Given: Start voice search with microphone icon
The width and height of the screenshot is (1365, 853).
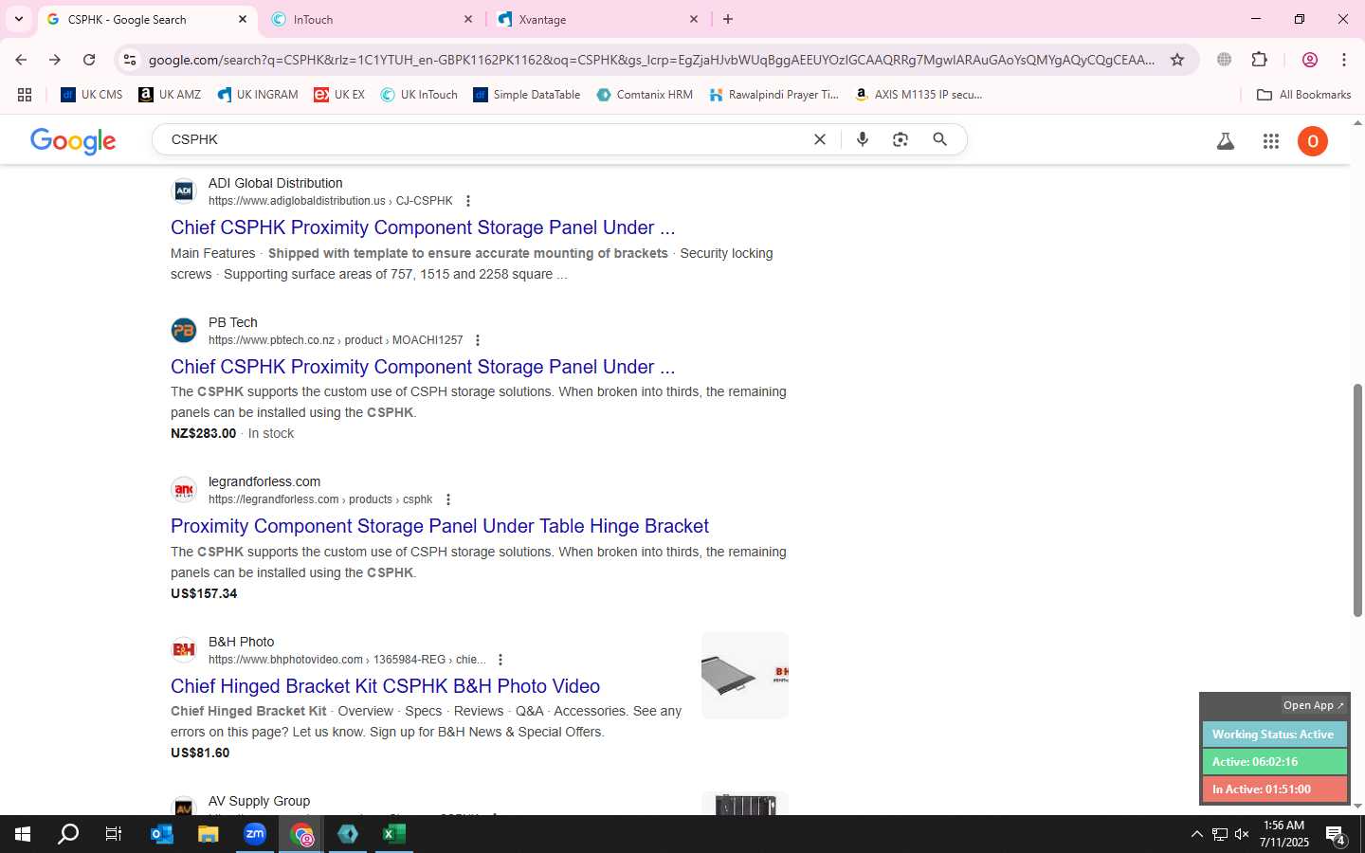Looking at the screenshot, I should (863, 139).
